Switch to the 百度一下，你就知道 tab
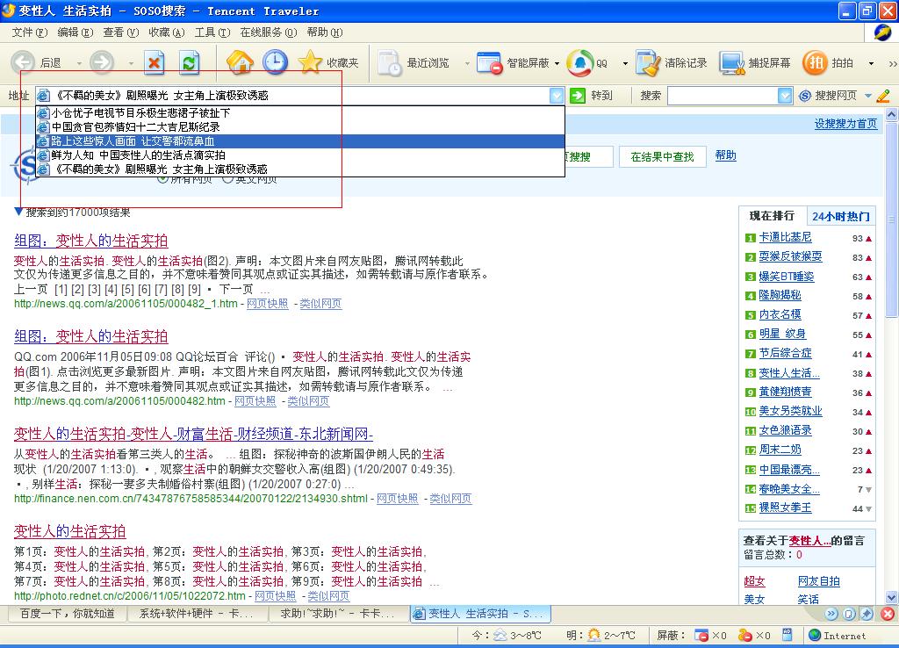899x648 pixels. (x=68, y=614)
